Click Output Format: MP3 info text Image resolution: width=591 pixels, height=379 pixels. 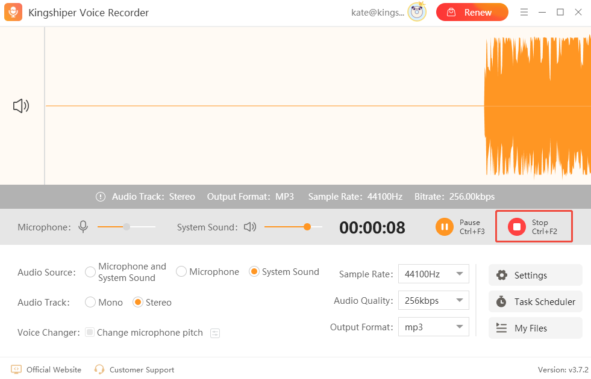250,197
